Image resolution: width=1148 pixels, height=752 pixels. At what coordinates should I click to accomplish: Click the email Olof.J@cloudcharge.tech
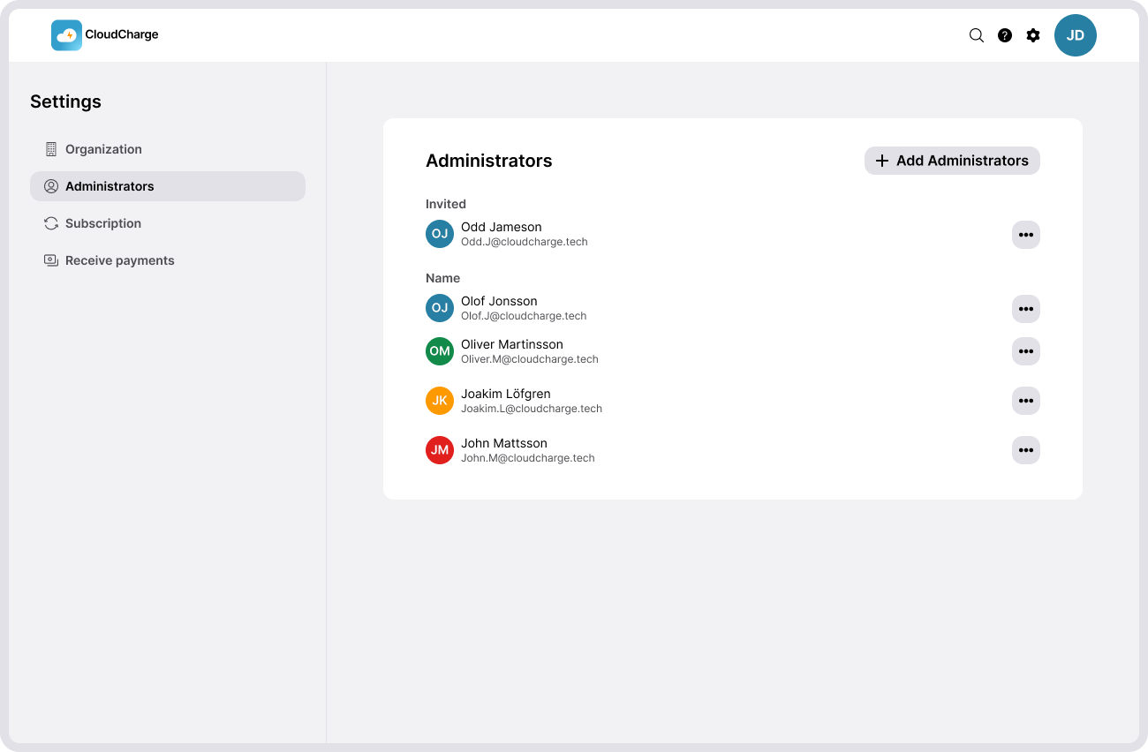click(524, 316)
